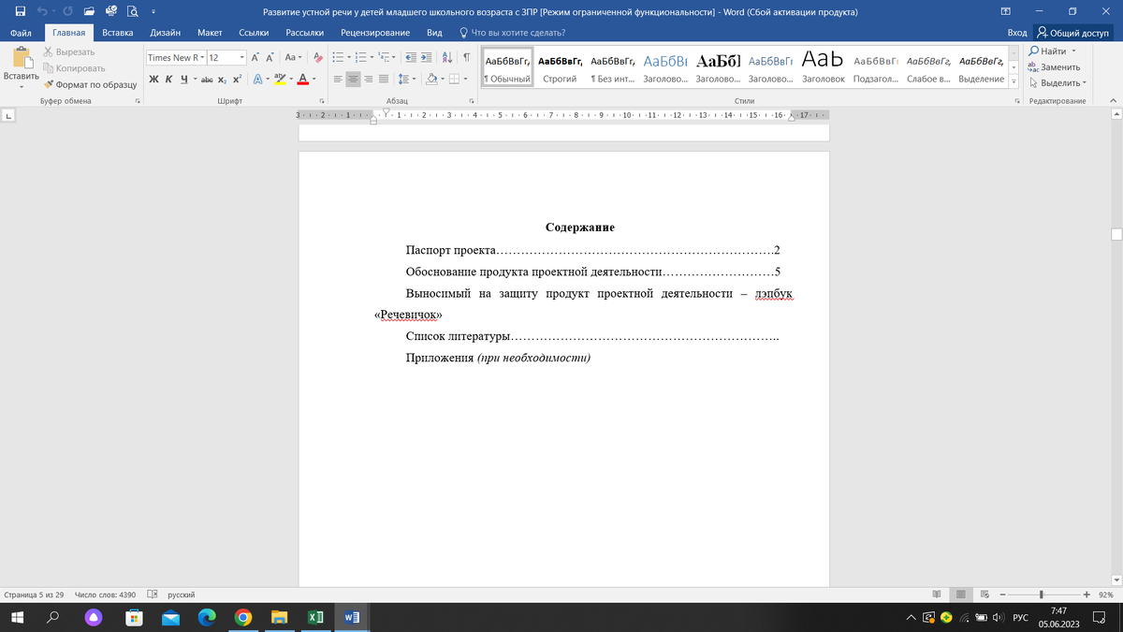
Task: Decrease font size with the smaller A icon
Action: (x=270, y=57)
